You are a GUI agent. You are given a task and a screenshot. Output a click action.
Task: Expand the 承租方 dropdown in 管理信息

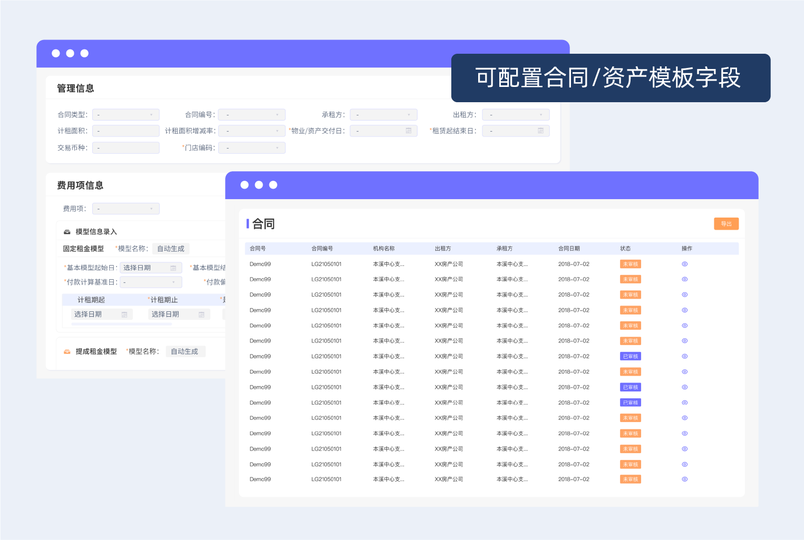tap(384, 115)
